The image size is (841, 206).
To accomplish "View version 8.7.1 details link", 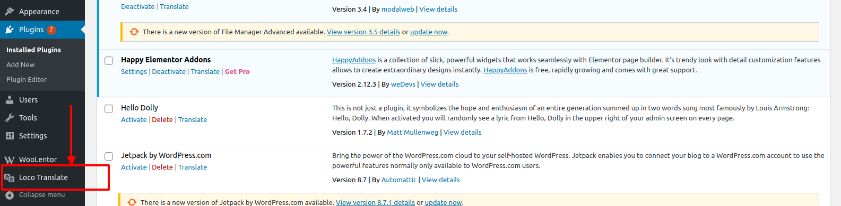I will [375, 202].
